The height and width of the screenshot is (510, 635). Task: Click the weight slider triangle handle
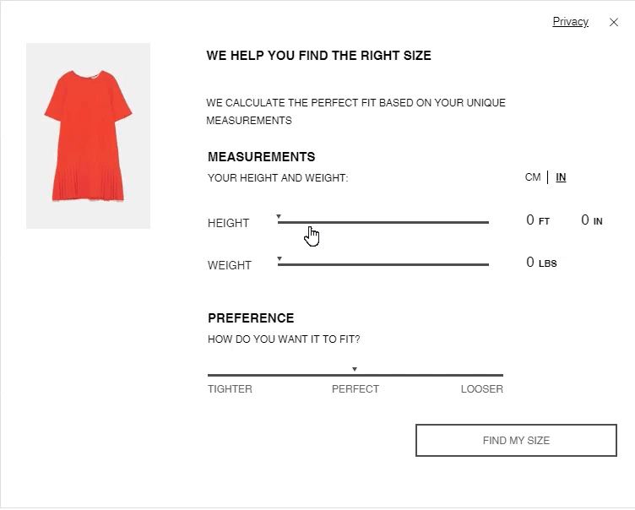click(x=280, y=258)
